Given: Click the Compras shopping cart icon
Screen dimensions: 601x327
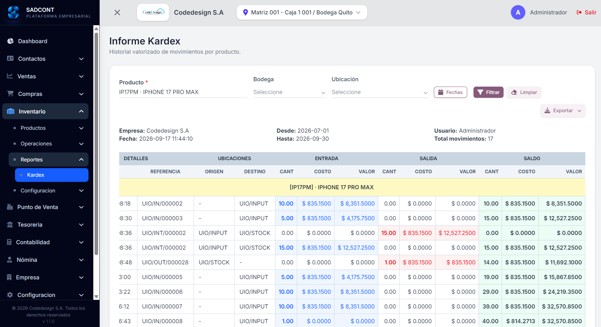Looking at the screenshot, I should click(10, 94).
